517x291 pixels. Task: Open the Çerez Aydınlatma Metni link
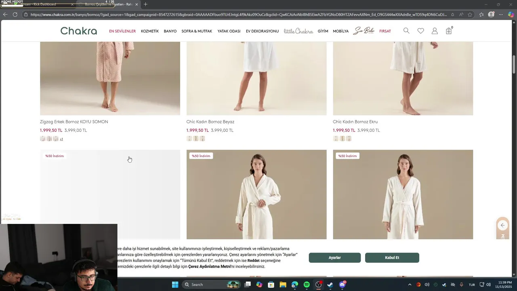point(209,267)
